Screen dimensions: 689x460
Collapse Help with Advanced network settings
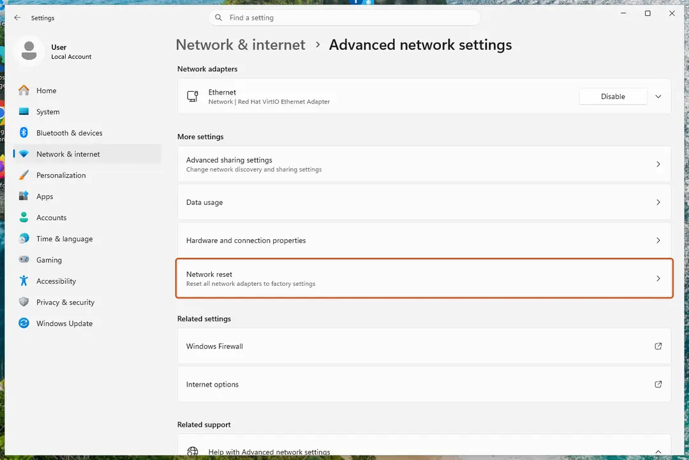[658, 452]
